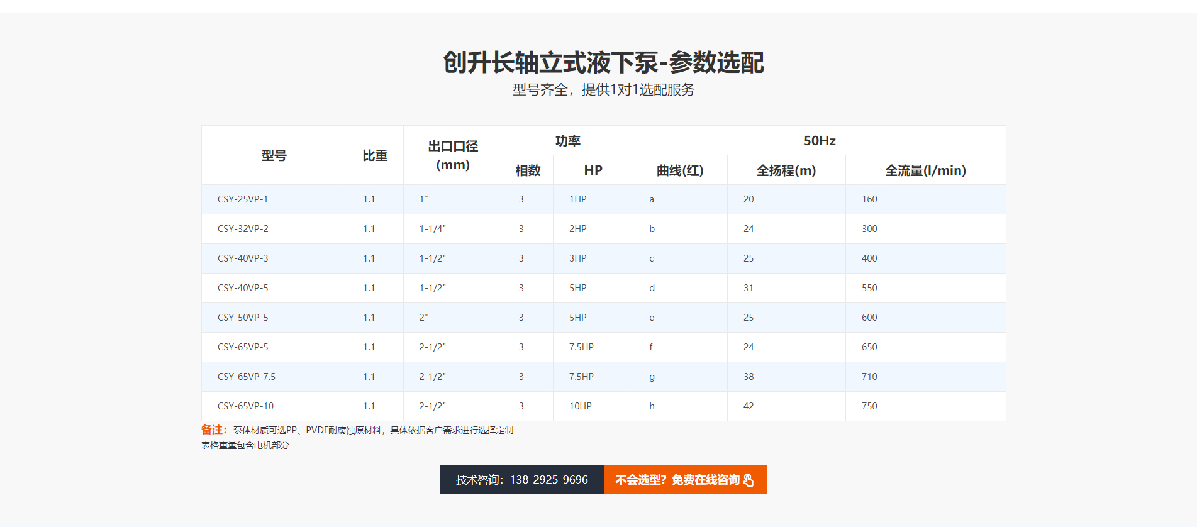Viewport: 1197px width, 527px height.
Task: Click the 全流量(l/min) column header
Action: click(925, 170)
